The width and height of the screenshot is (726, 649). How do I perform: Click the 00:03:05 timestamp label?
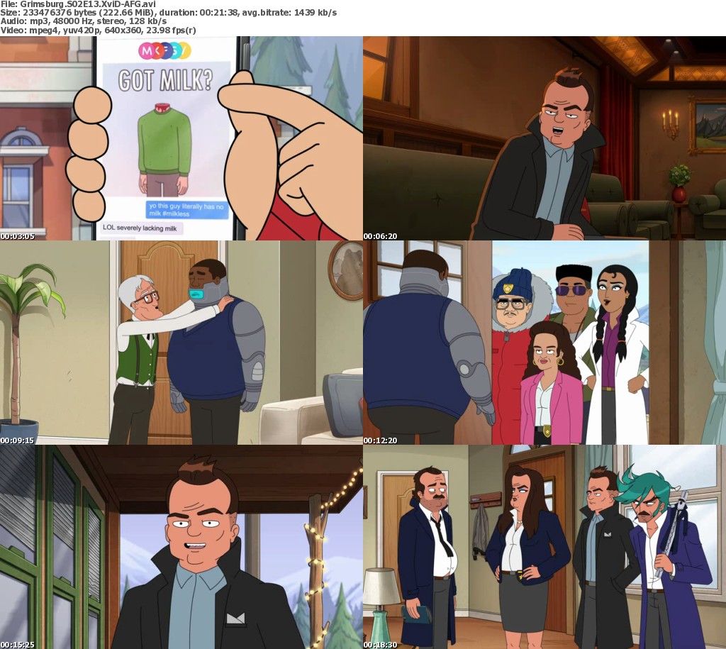pos(18,236)
